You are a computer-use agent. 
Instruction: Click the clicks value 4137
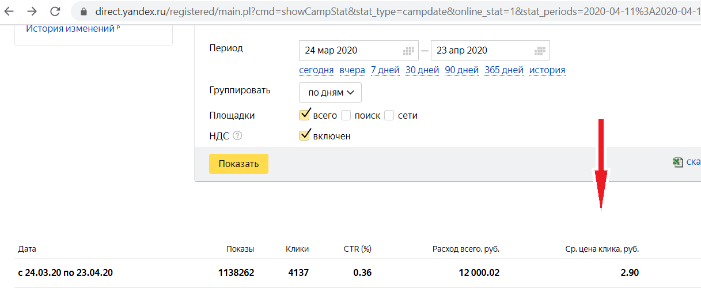coord(298,273)
